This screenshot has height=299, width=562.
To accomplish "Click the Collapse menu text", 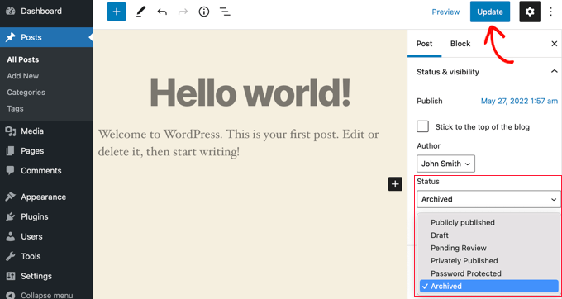I will click(47, 296).
